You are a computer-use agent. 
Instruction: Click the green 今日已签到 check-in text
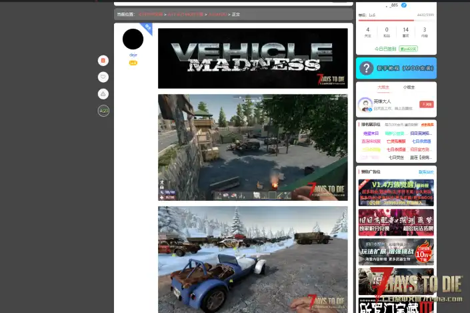tap(385, 49)
